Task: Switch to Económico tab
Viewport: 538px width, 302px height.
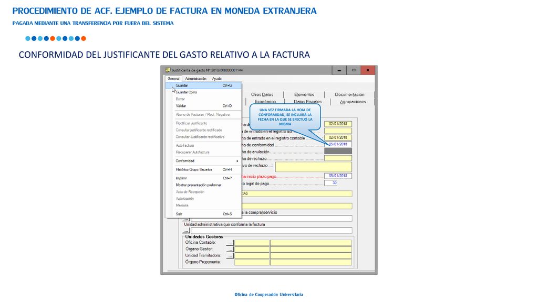Action: coord(265,102)
